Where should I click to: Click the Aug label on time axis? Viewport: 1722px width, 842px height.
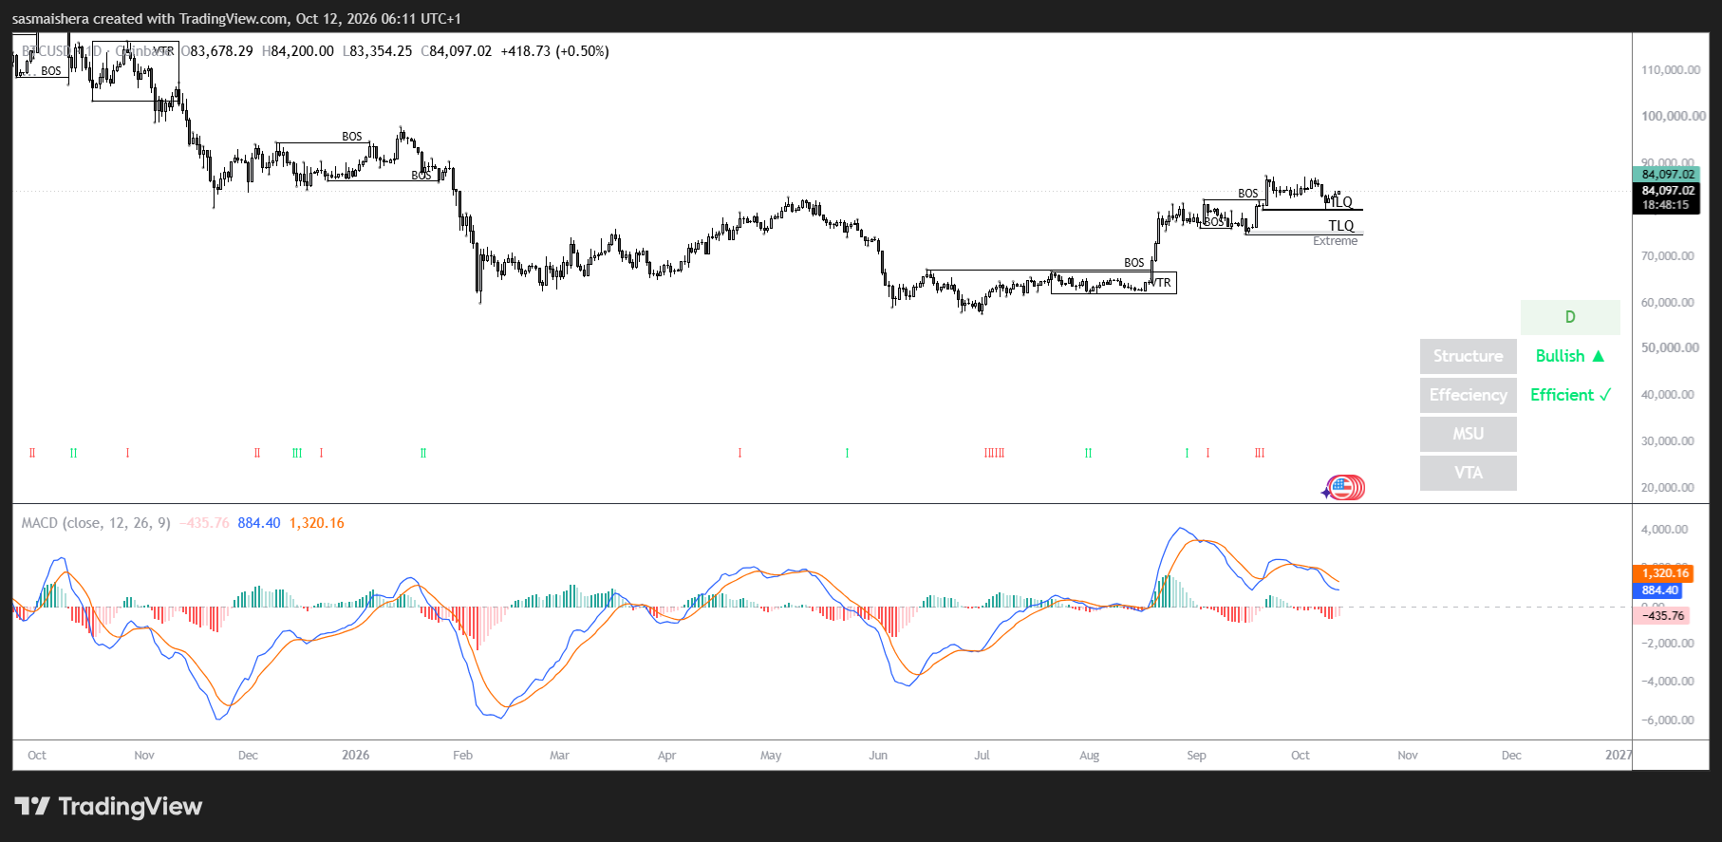tap(1089, 756)
